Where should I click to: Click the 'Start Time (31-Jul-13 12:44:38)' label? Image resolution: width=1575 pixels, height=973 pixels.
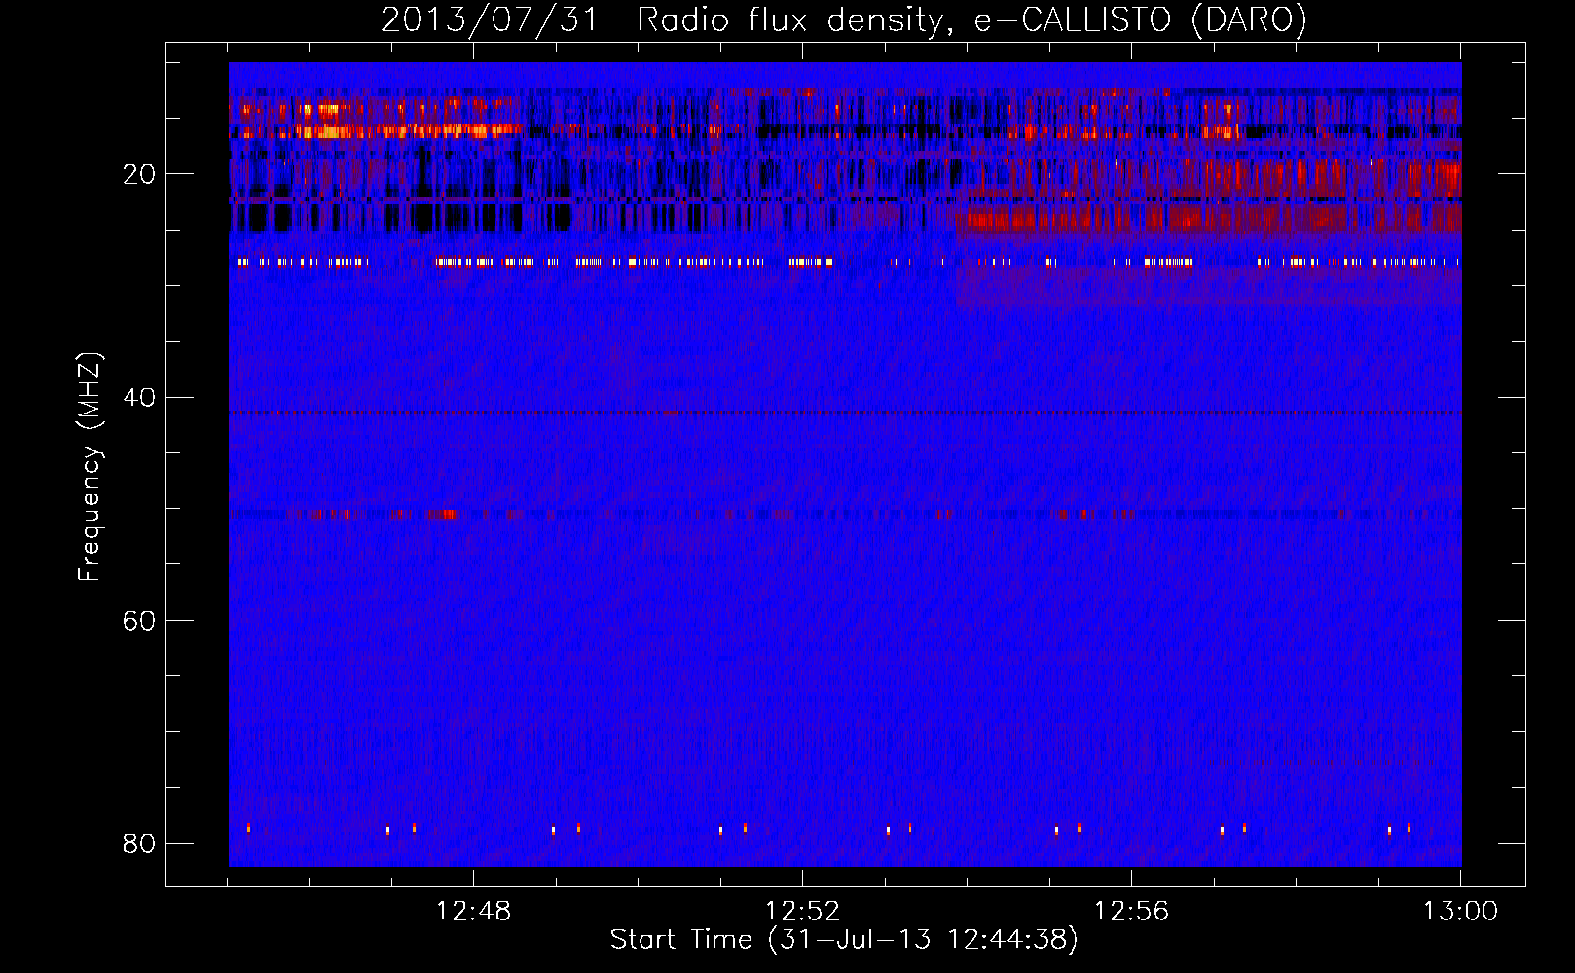click(x=844, y=940)
